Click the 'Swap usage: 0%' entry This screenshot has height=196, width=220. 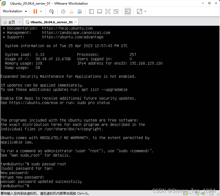click(22, 68)
